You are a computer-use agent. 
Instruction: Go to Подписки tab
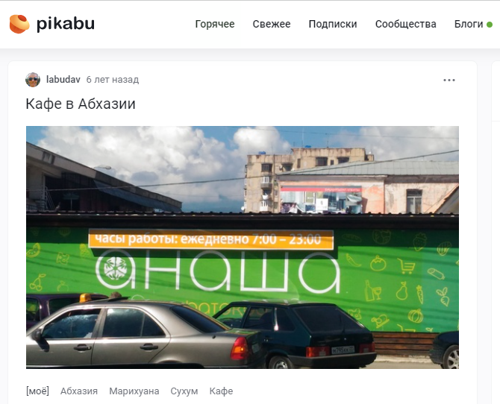(333, 24)
